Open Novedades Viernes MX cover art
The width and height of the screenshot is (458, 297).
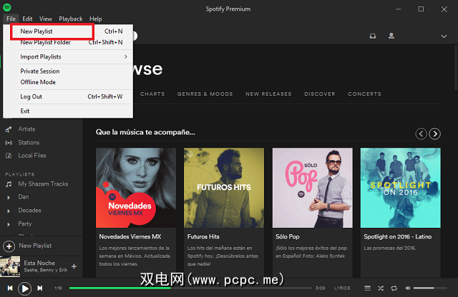pos(136,188)
